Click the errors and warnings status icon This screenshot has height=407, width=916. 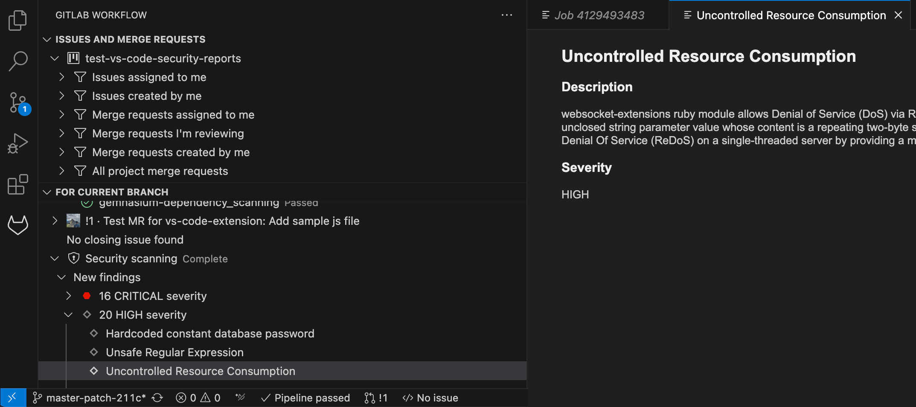pos(198,398)
